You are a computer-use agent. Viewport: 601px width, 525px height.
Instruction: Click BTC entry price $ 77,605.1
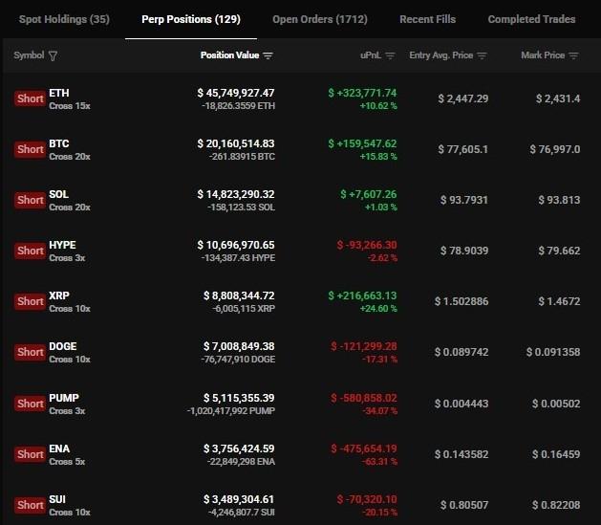tap(463, 149)
